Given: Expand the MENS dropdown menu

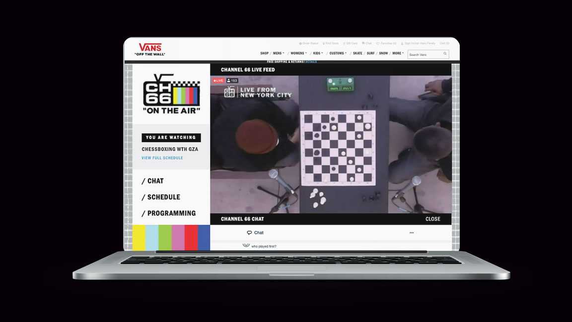Looking at the screenshot, I should [x=279, y=53].
